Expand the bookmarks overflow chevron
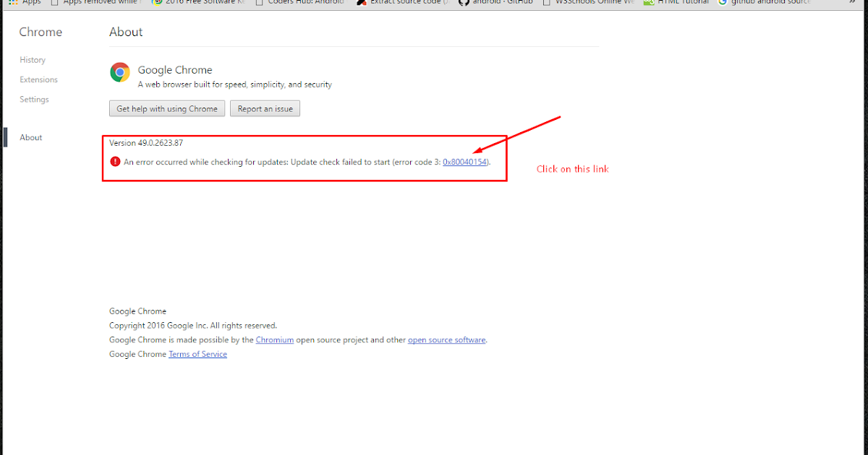Screen dimensions: 868x455 (852, 3)
